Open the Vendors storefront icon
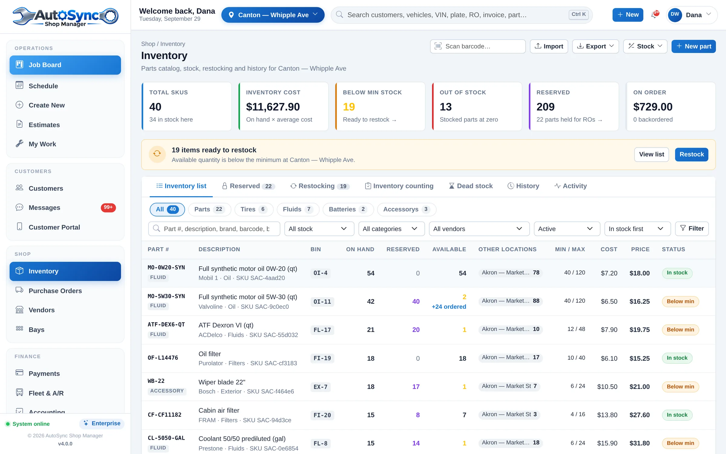 click(x=19, y=310)
